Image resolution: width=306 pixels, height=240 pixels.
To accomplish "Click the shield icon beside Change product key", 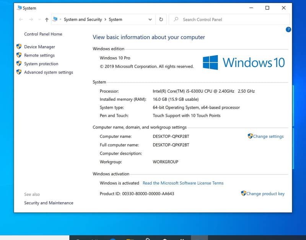I will point(243,193).
